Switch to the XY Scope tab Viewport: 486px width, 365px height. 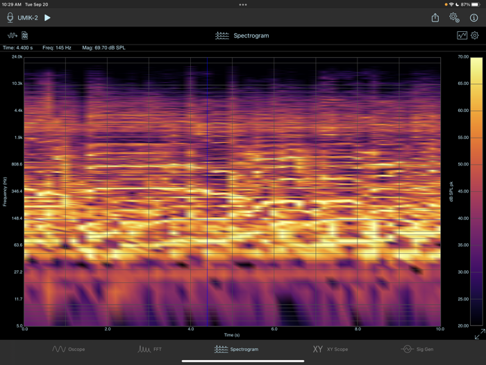pos(330,349)
